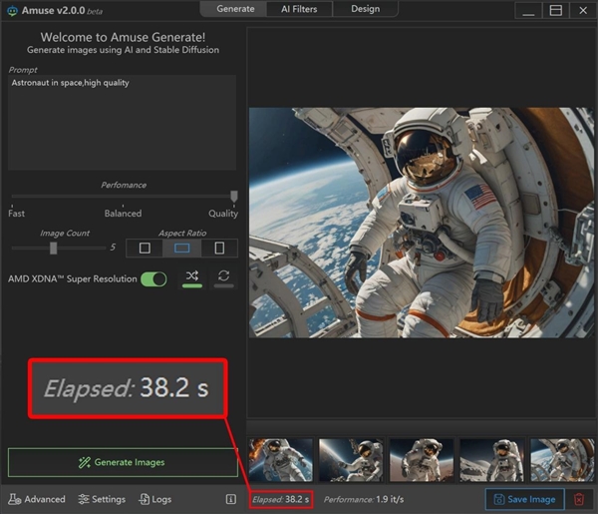Select the portrait aspect ratio icon

(x=219, y=248)
